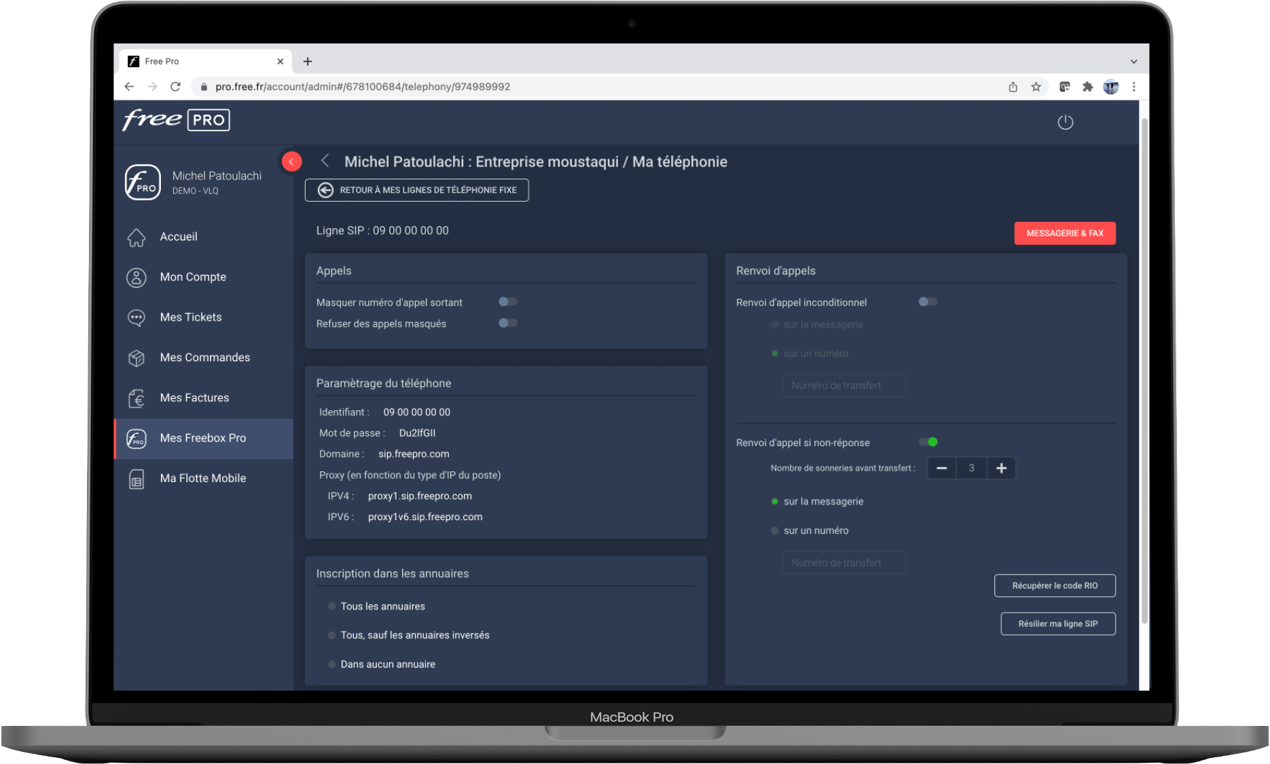This screenshot has width=1270, height=764.
Task: Enable Renvoi d'appel inconditionnel switch
Action: (927, 302)
